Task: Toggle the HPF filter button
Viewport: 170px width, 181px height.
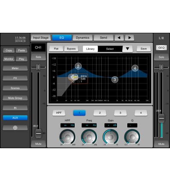Action: tap(59, 113)
